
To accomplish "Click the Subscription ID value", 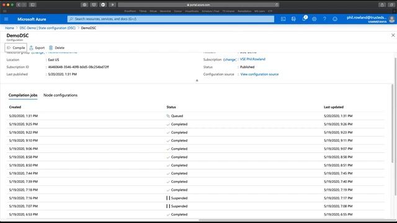I will pos(79,67).
